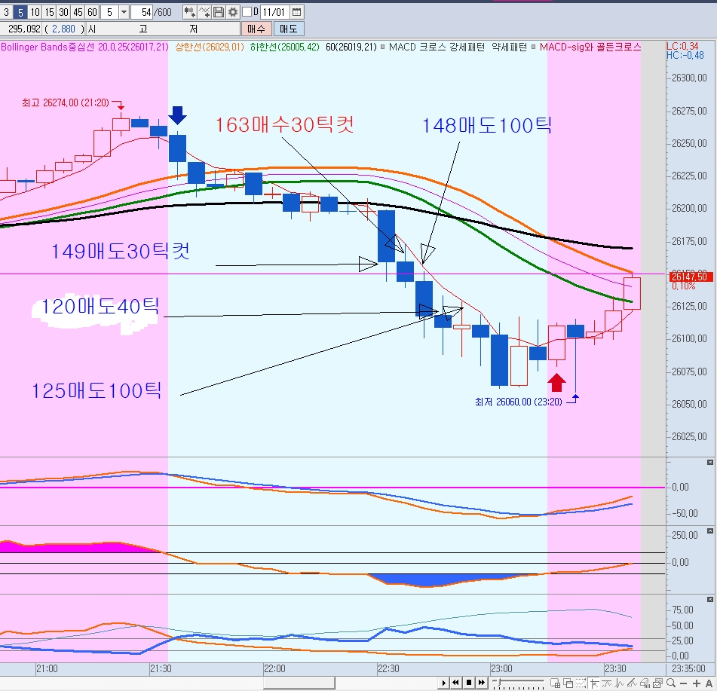Toggle the D checkbox beside the date field
The image size is (717, 691).
(x=247, y=12)
